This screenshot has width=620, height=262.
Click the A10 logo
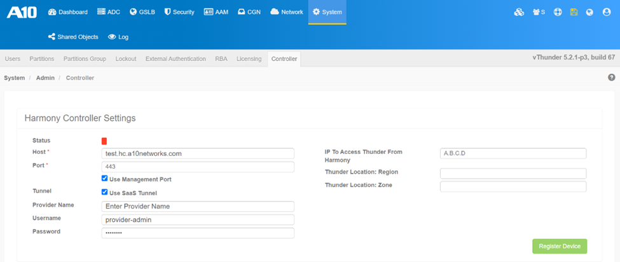[x=22, y=12]
